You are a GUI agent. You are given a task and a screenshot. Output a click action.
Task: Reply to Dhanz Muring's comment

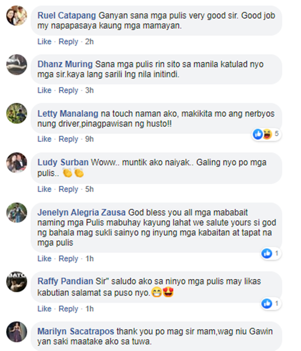click(x=68, y=90)
